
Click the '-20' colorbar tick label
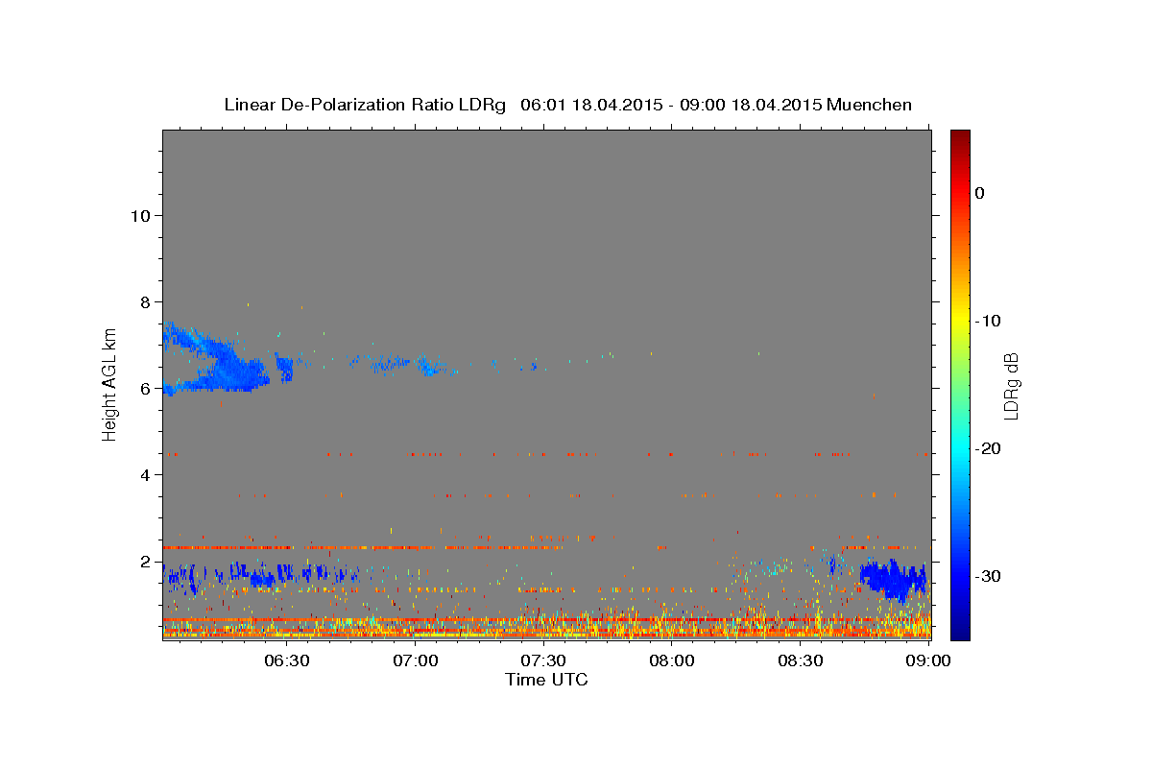[989, 448]
